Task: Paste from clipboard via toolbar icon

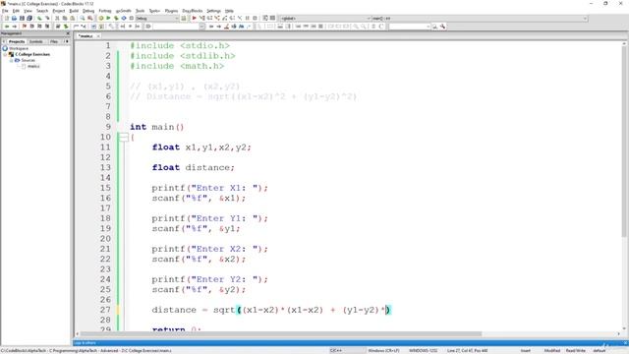Action: point(72,19)
